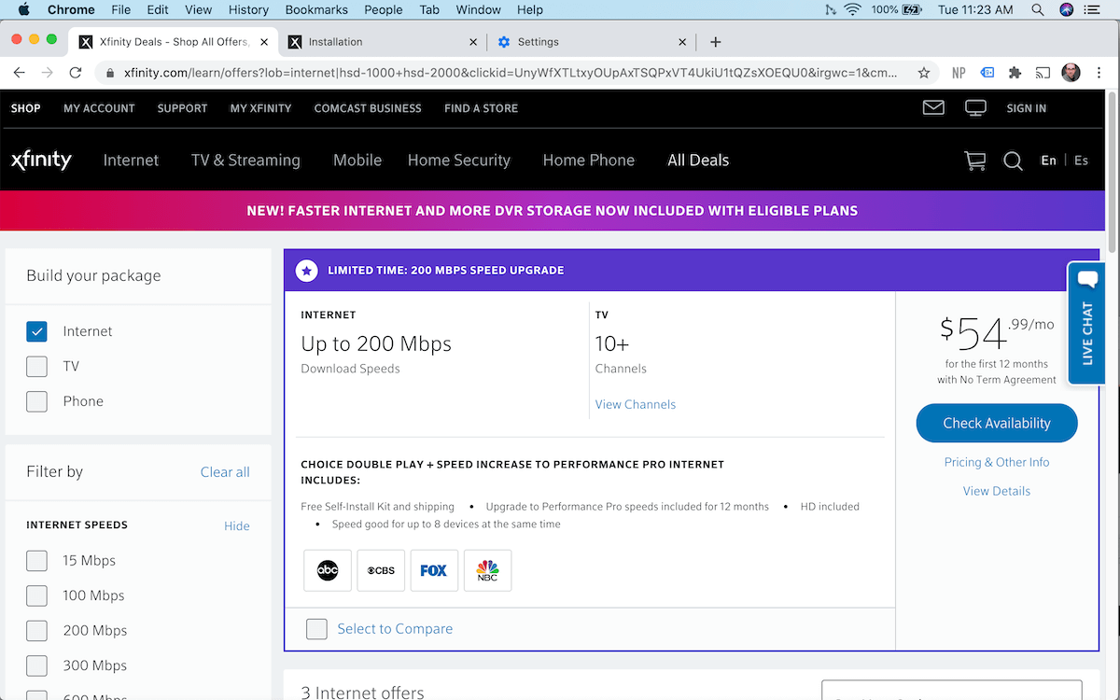This screenshot has width=1120, height=700.
Task: Close the Settings tab
Action: [x=682, y=42]
